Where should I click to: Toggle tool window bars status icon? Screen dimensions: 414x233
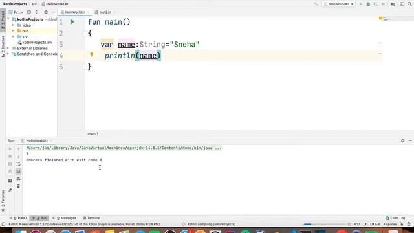(x=3, y=224)
